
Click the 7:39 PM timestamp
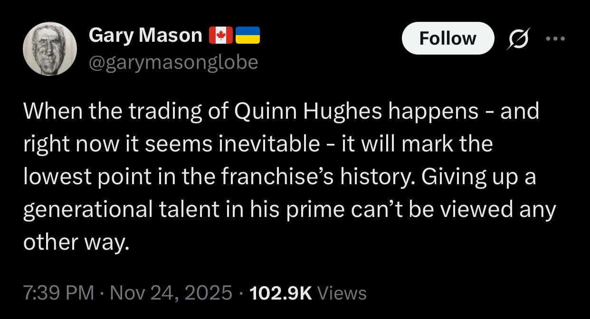tap(57, 293)
